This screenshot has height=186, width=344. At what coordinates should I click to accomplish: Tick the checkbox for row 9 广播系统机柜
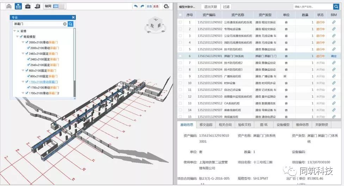point(180,76)
